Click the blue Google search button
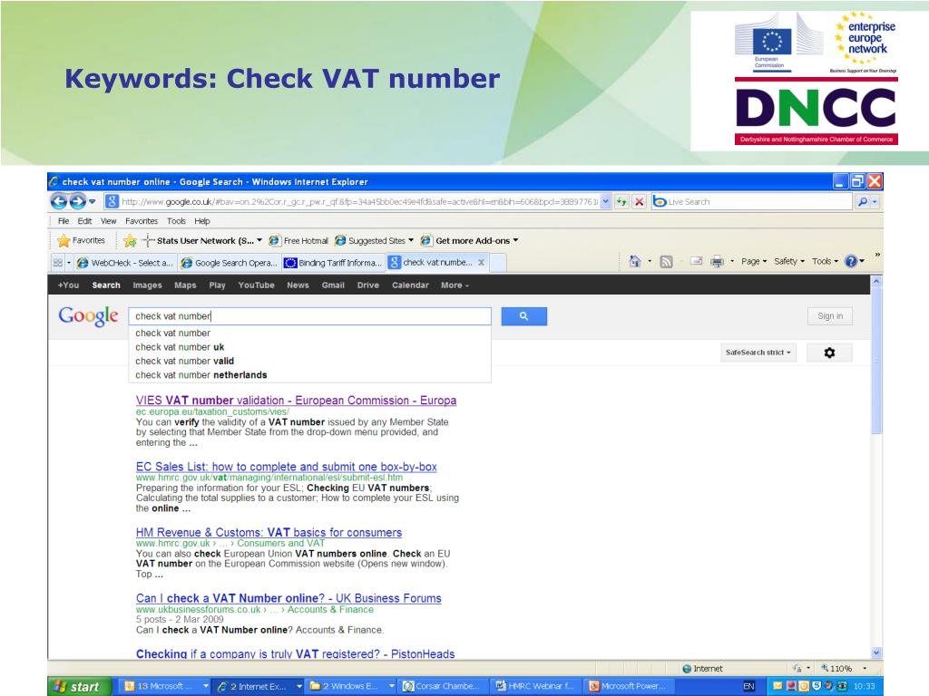Viewport: 929px width, 696px height. tap(523, 316)
